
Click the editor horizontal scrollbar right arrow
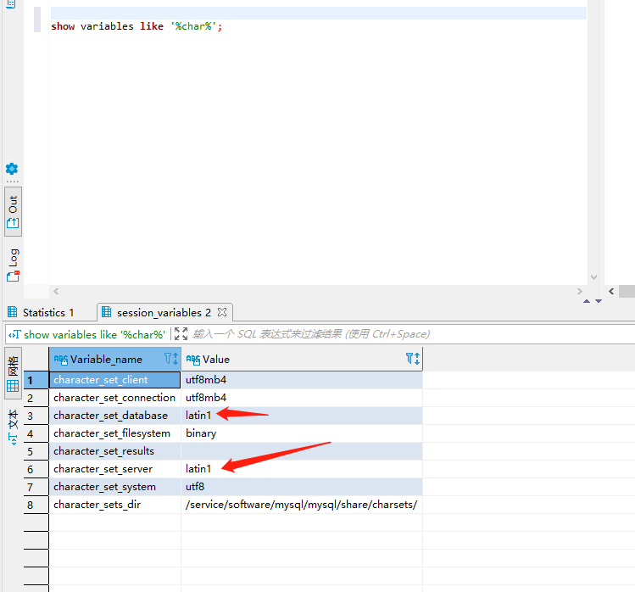580,291
